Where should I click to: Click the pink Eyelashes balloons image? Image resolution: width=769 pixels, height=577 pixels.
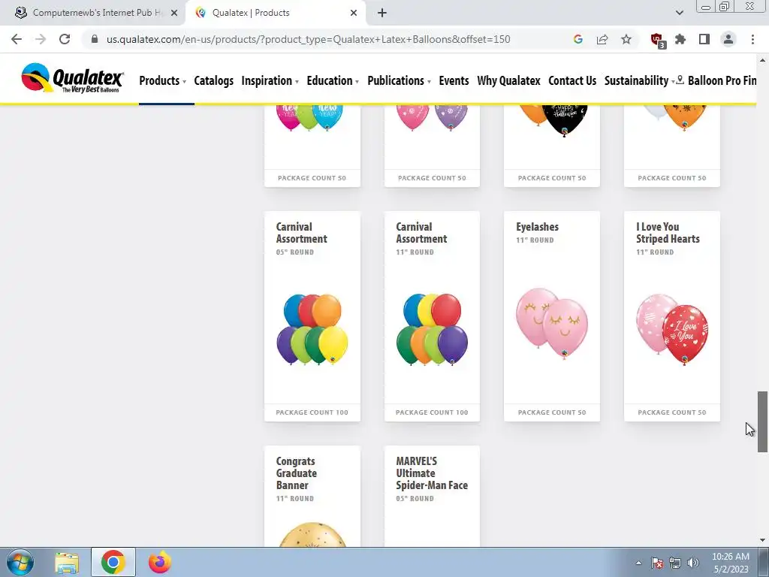[552, 324]
